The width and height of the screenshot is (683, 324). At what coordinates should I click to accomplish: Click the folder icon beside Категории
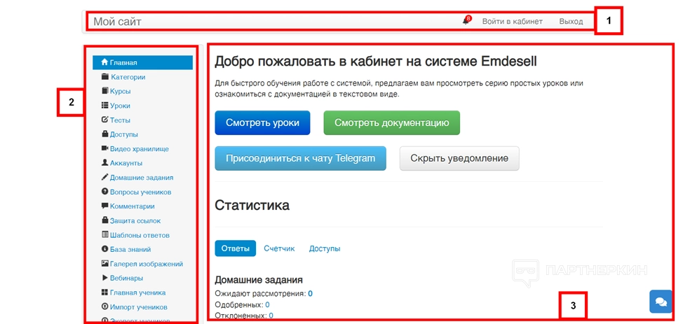pyautogui.click(x=104, y=76)
